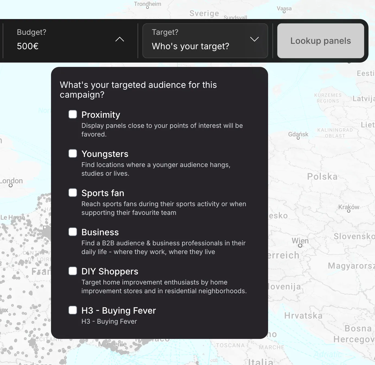Image resolution: width=375 pixels, height=365 pixels.
Task: Click the Polska country label
Action: point(322,177)
